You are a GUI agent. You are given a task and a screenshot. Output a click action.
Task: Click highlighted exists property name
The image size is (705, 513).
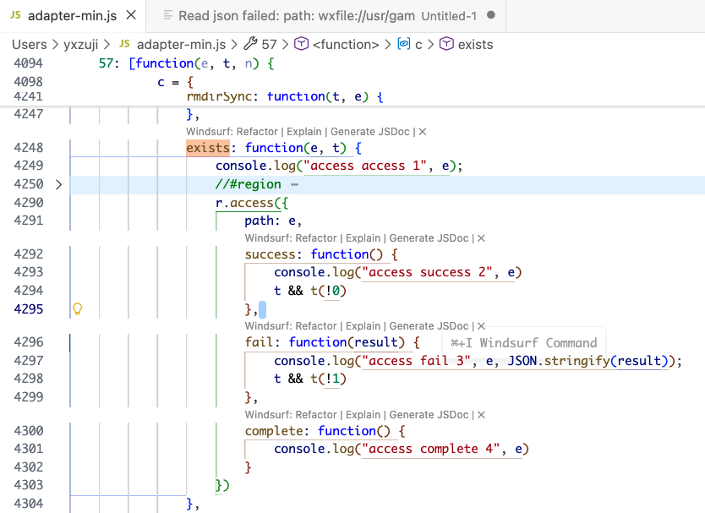[208, 148]
